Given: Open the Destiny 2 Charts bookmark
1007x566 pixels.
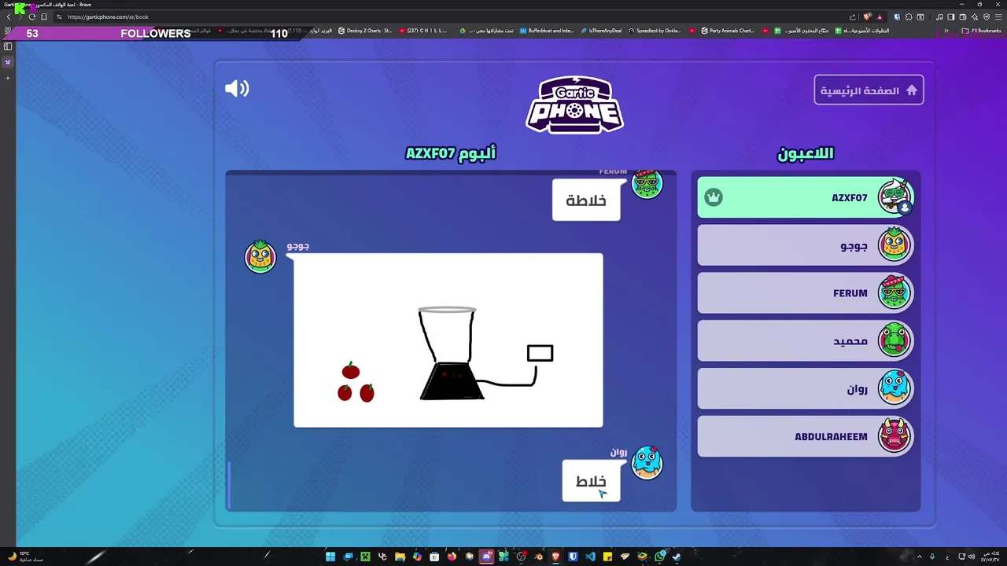Looking at the screenshot, I should (x=365, y=31).
